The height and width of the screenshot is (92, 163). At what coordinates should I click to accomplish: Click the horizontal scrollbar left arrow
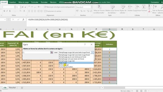tap(102, 88)
